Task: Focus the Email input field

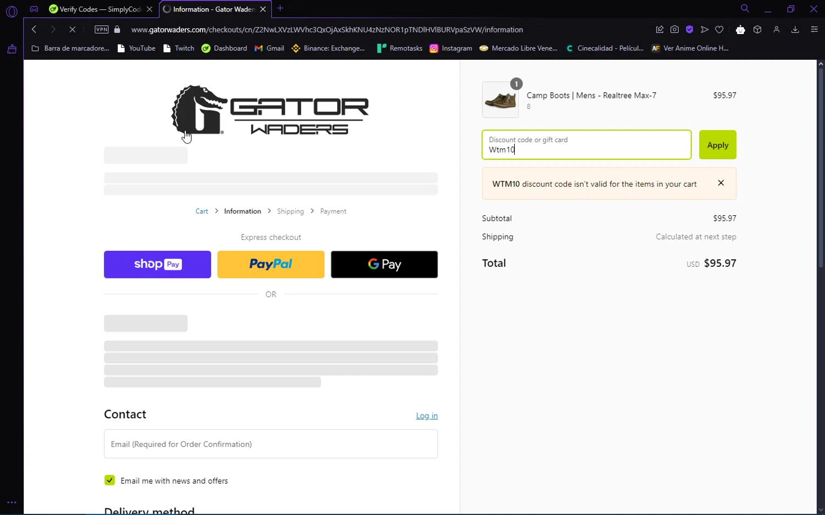Action: pos(271,444)
